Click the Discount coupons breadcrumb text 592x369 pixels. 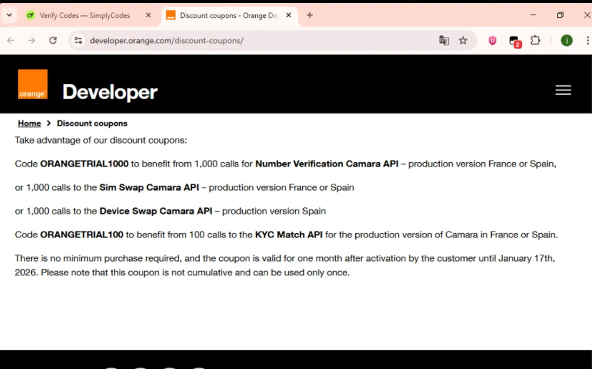click(x=92, y=123)
